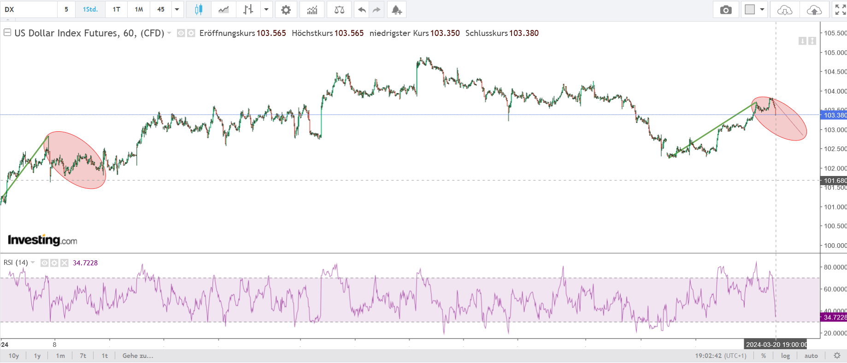Maximize the main chart pane
The width and height of the screenshot is (847, 363).
(812, 41)
